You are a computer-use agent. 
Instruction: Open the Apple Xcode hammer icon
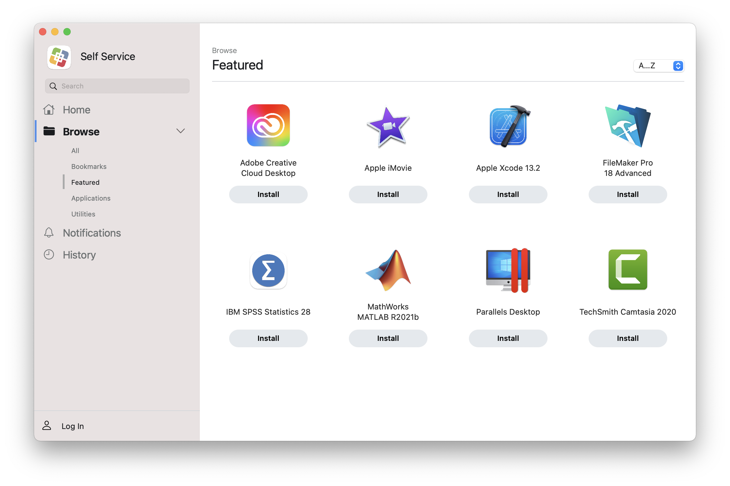coord(509,126)
